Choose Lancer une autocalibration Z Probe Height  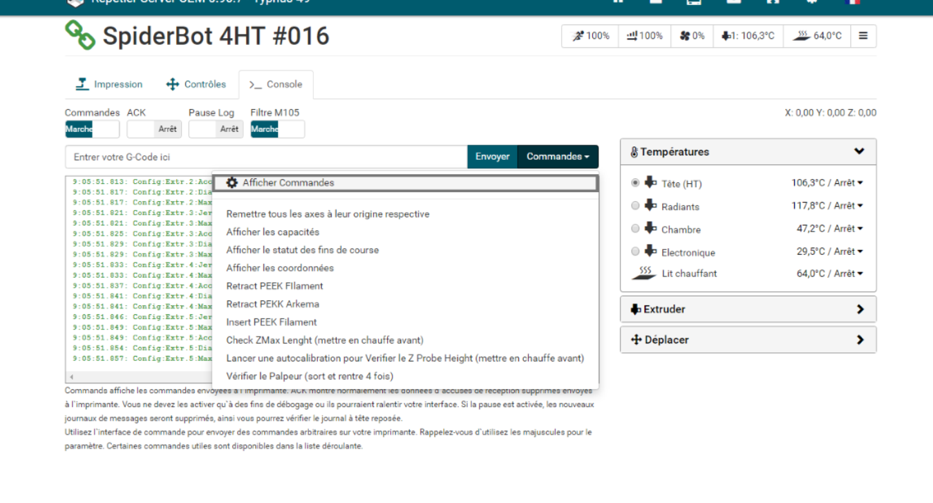click(406, 358)
